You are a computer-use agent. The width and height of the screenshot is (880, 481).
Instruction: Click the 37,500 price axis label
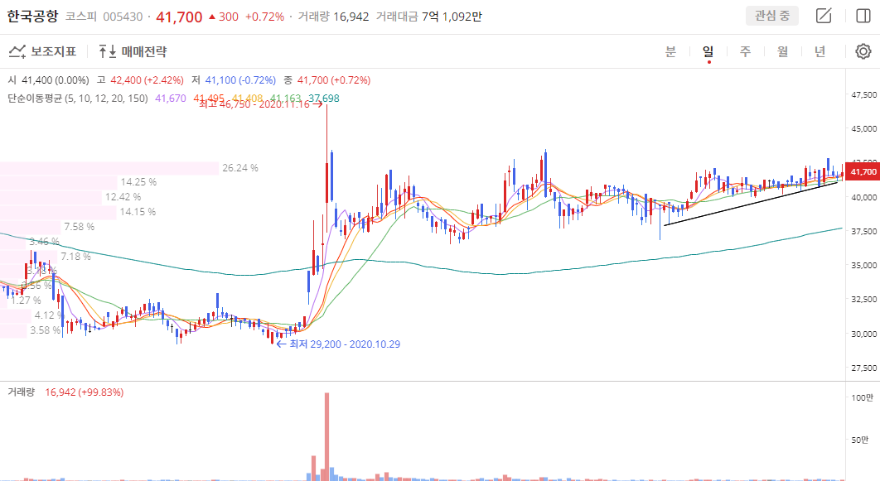[863, 231]
